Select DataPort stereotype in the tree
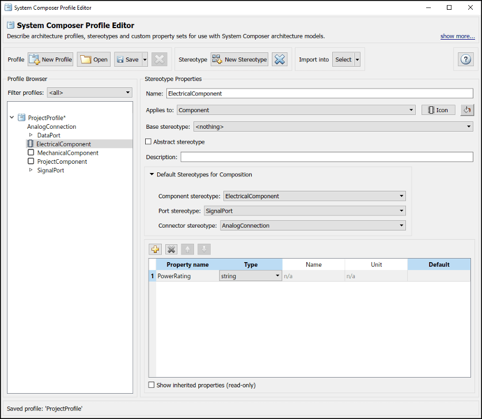Screen dimensions: 482x419 pyautogui.click(x=48, y=135)
